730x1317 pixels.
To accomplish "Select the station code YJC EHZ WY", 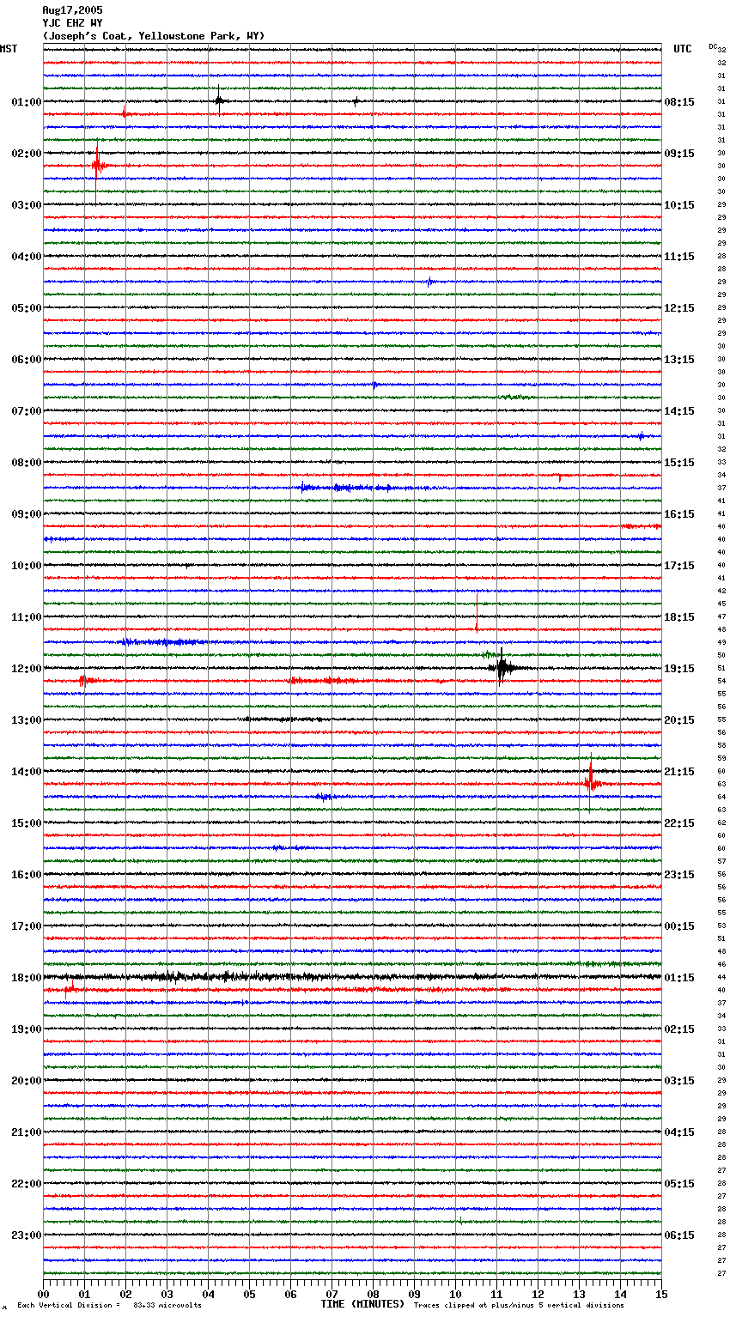I will [x=72, y=23].
